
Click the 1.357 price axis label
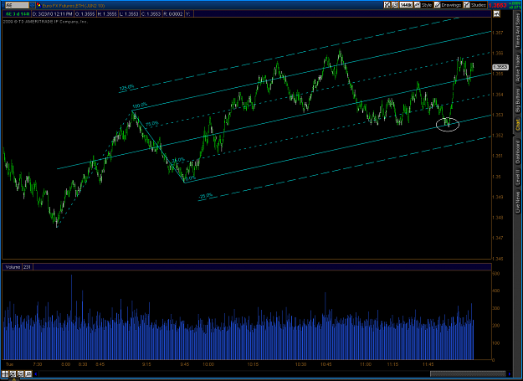(x=498, y=33)
